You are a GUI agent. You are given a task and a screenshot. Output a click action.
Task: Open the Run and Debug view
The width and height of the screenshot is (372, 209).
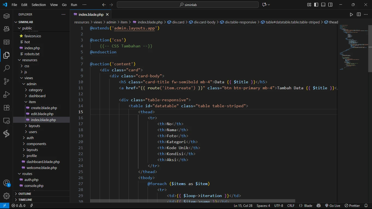click(7, 94)
